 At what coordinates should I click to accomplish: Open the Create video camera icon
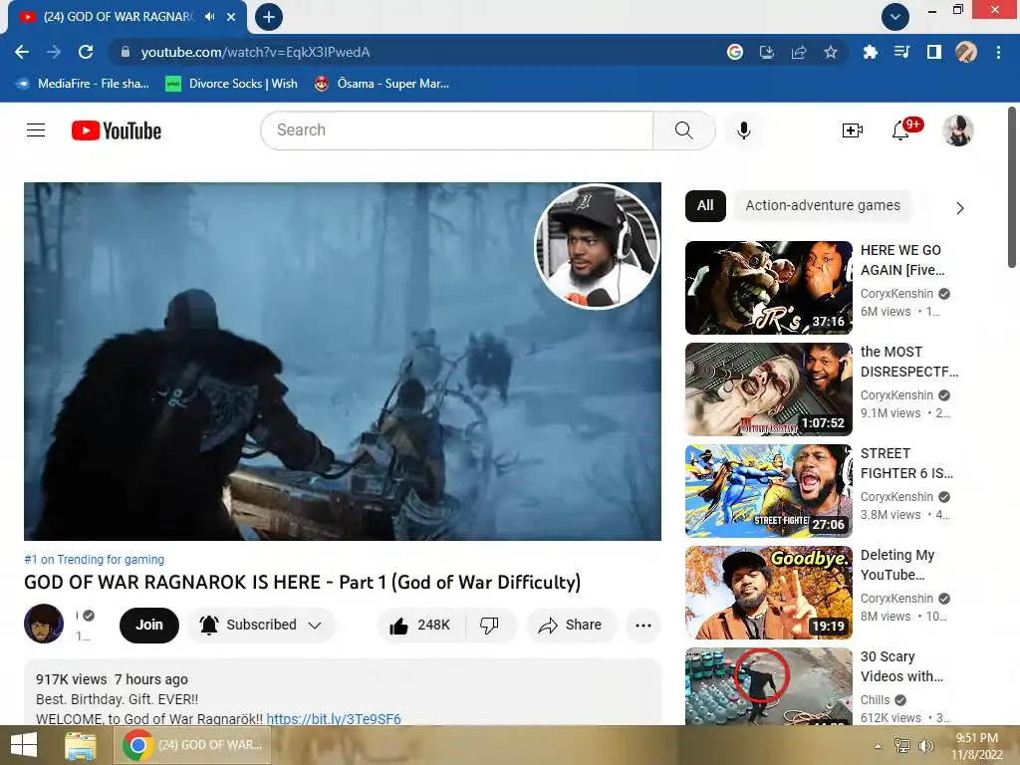(x=852, y=130)
